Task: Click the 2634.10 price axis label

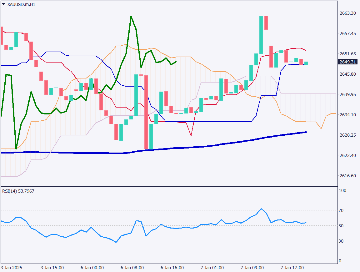Action: coord(347,115)
